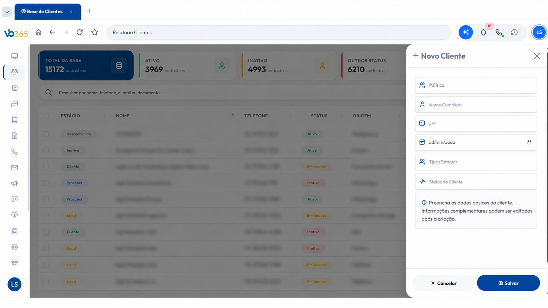The height and width of the screenshot is (308, 548).
Task: Check the first Cliente row checkbox
Action: (46, 167)
